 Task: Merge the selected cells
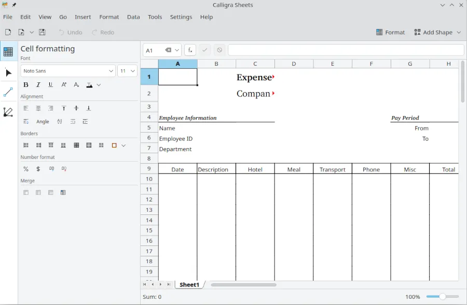point(26,192)
